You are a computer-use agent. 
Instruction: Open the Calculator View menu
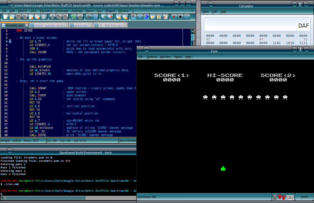point(206,12)
